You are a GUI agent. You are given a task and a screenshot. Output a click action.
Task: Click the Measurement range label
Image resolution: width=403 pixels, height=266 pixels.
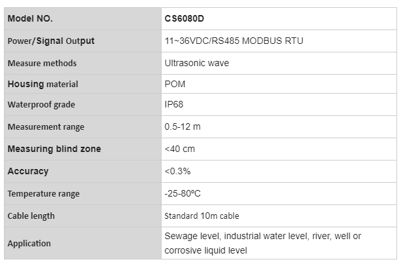click(x=46, y=127)
